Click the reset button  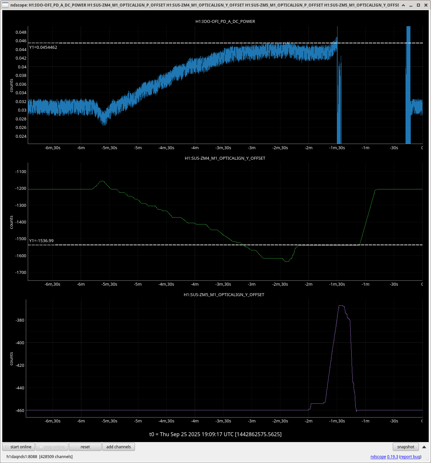[85, 447]
